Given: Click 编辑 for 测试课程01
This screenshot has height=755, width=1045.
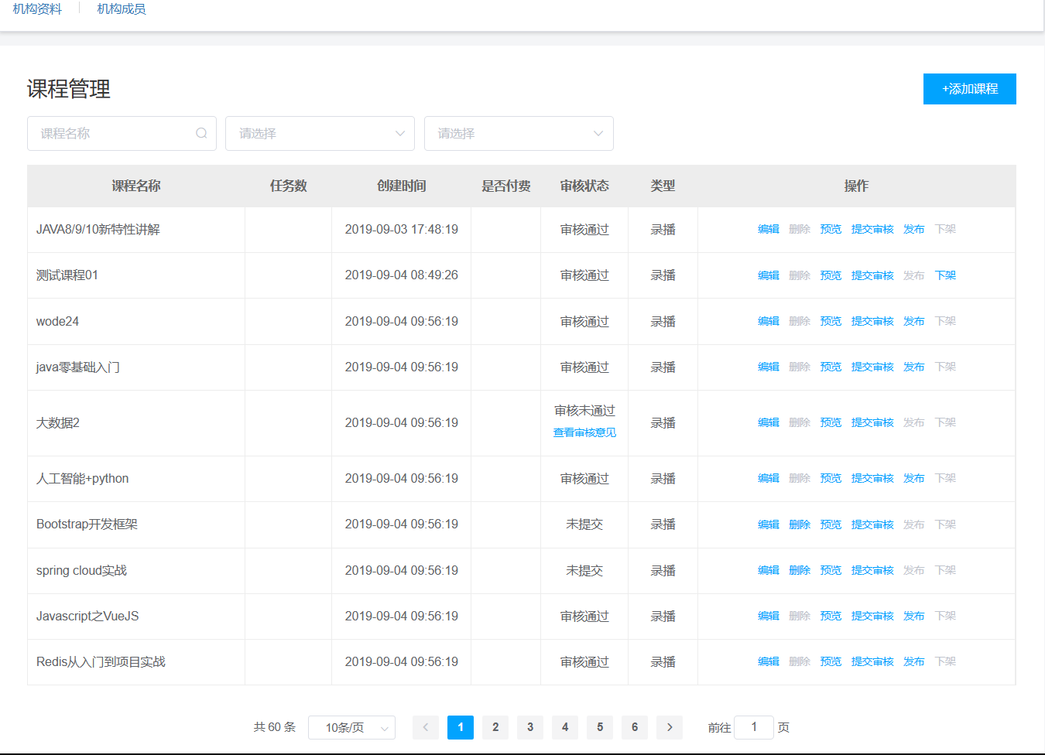Looking at the screenshot, I should (769, 275).
